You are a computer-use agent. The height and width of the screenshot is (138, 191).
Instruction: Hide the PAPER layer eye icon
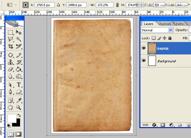tap(144, 49)
